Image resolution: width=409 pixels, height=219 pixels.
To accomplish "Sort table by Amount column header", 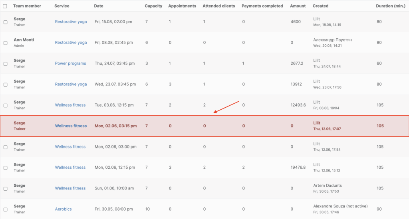I will point(298,6).
